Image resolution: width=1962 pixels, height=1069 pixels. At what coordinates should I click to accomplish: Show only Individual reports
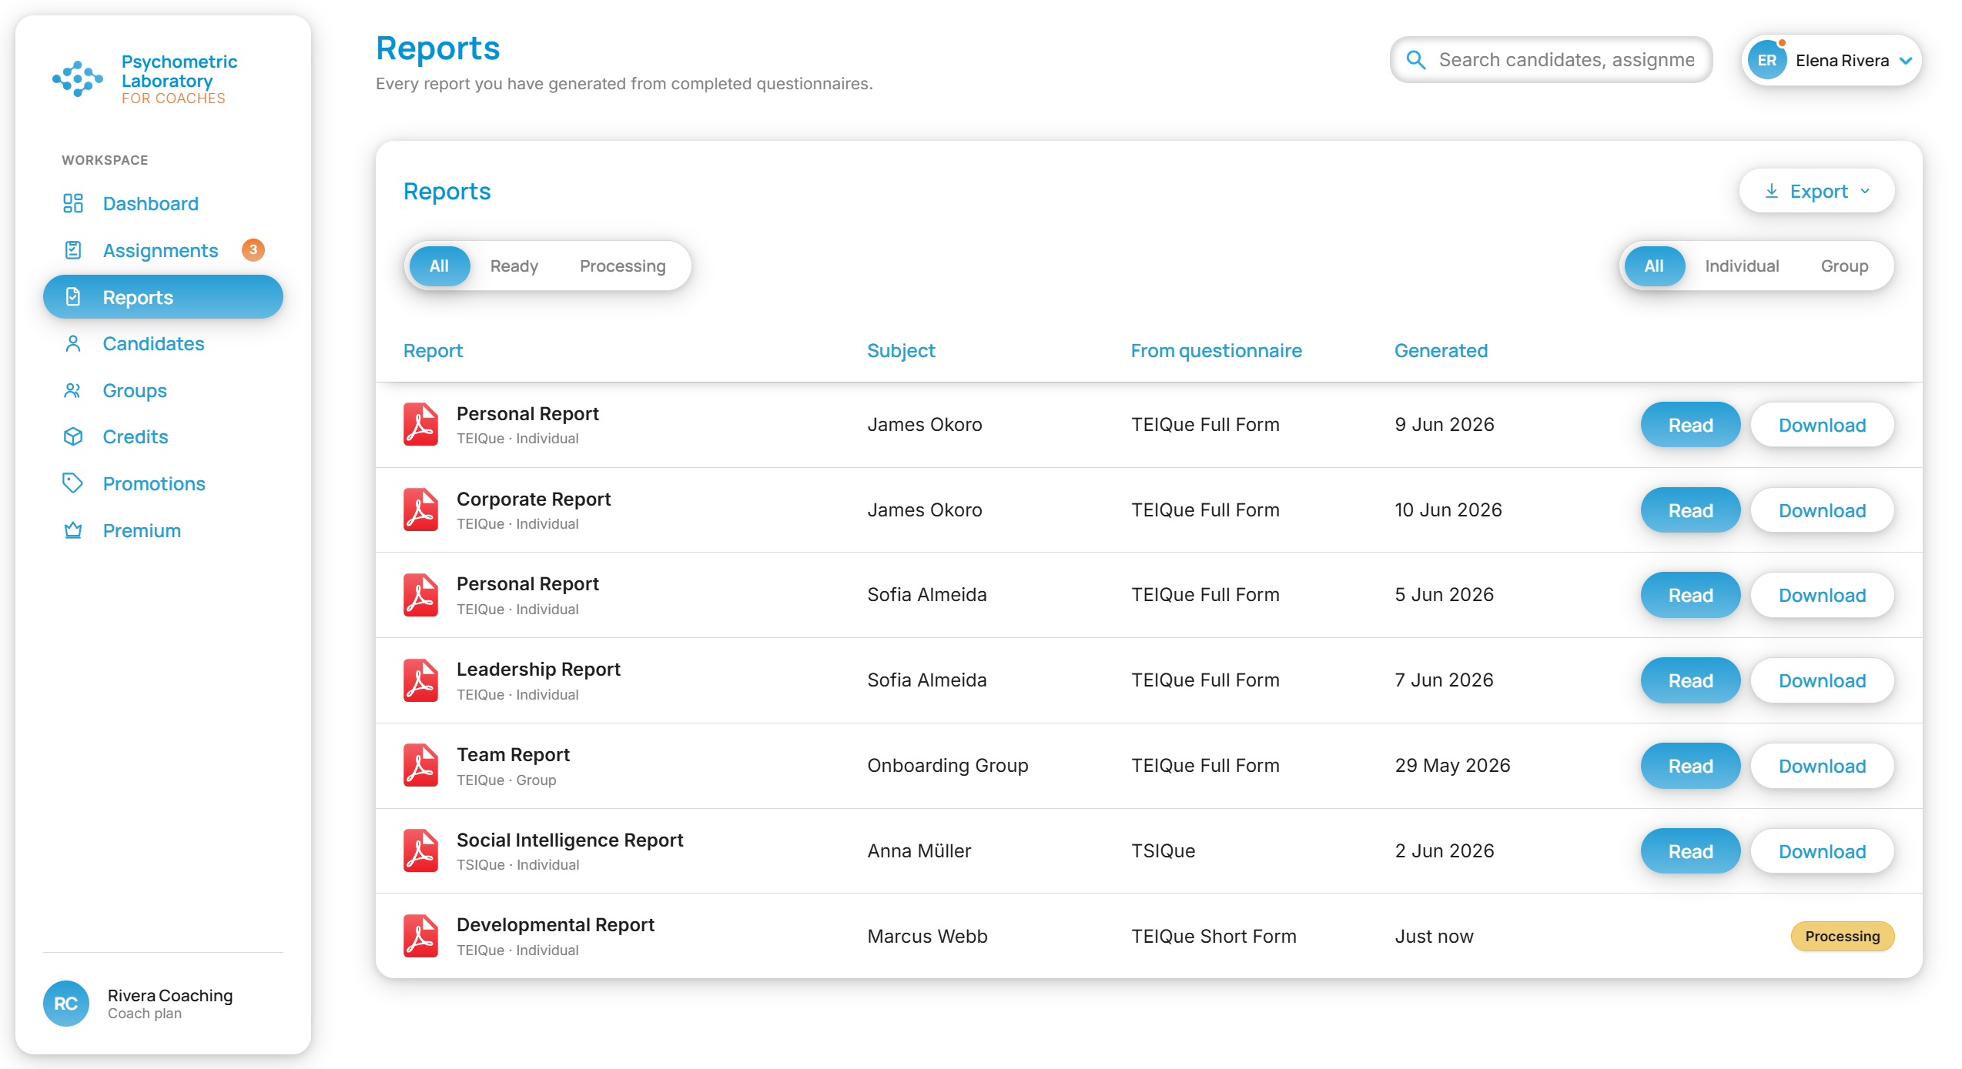pyautogui.click(x=1742, y=266)
